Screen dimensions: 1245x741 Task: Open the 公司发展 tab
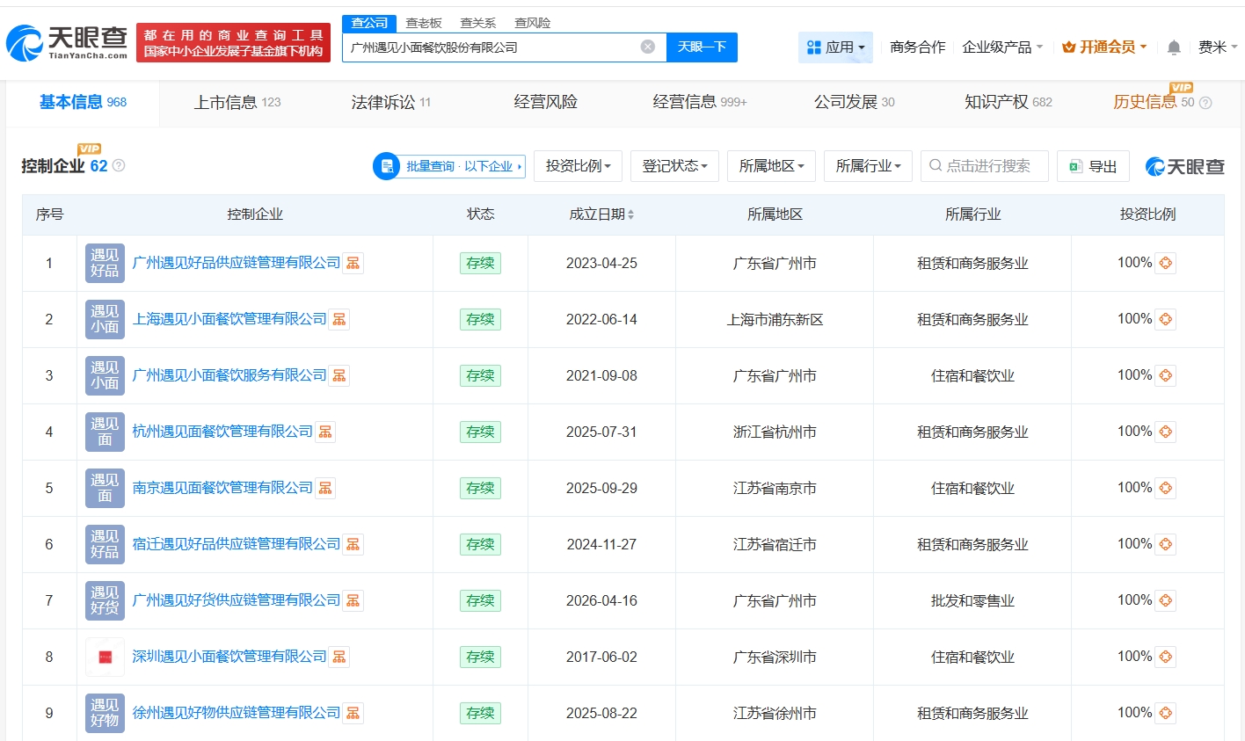pyautogui.click(x=855, y=103)
